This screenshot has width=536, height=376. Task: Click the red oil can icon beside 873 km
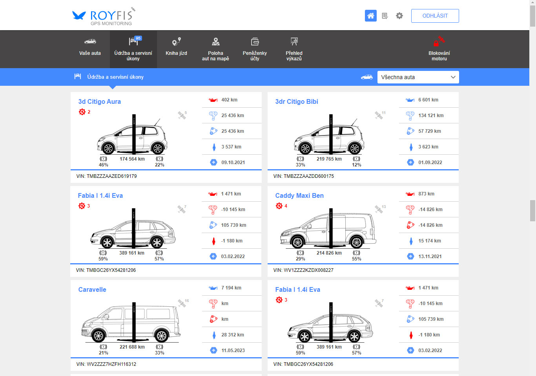click(x=410, y=194)
